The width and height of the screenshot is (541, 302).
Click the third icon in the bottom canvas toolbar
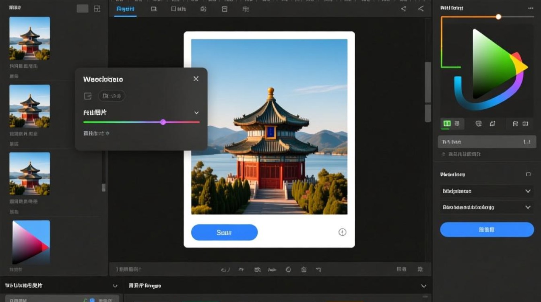tap(257, 269)
